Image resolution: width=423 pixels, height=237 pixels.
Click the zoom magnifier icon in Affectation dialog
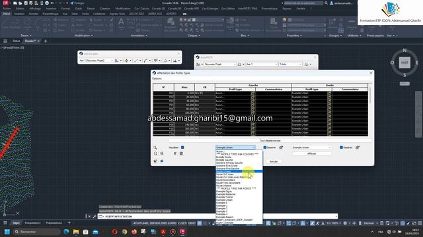[155, 147]
